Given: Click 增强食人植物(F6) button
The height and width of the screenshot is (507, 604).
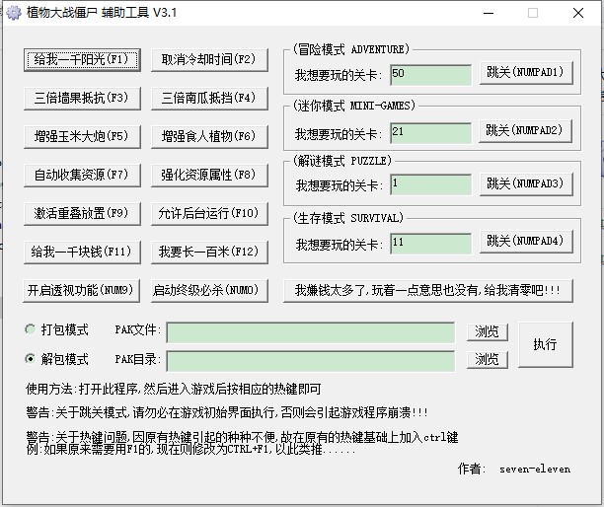Looking at the screenshot, I should click(x=209, y=137).
